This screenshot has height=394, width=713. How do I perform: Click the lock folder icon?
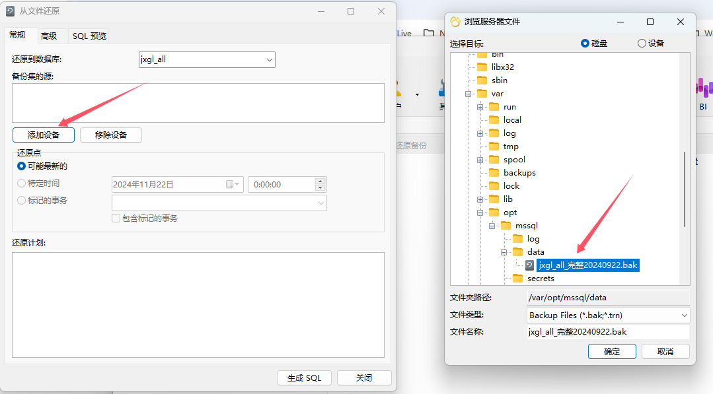coord(494,185)
